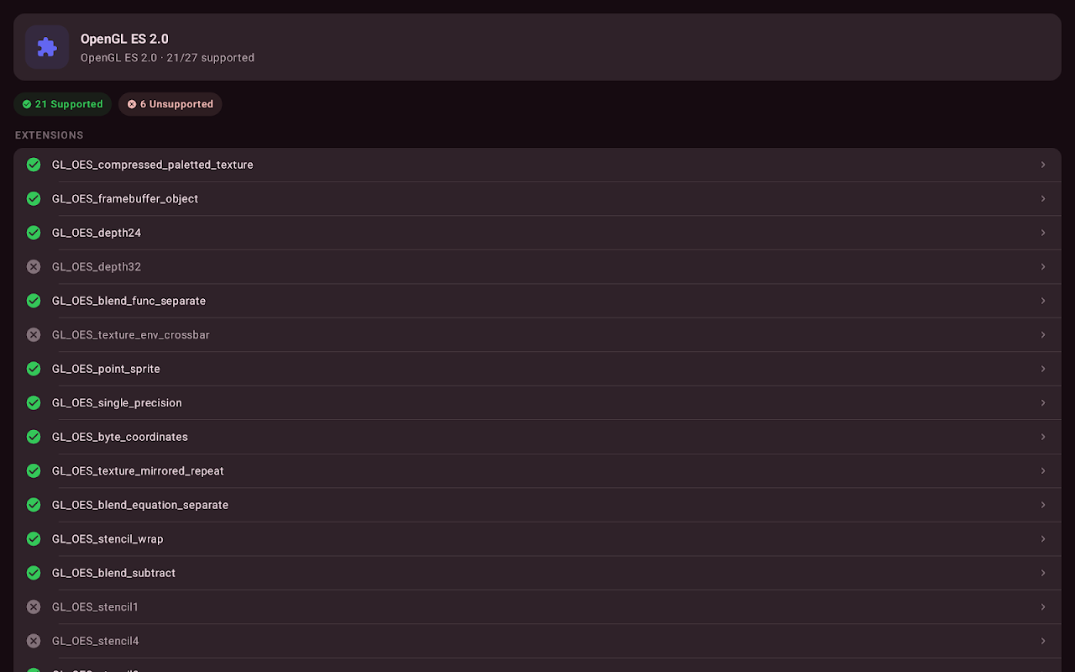Expand the GL_OES_depth24 row chevron
The image size is (1075, 672).
coord(1043,233)
